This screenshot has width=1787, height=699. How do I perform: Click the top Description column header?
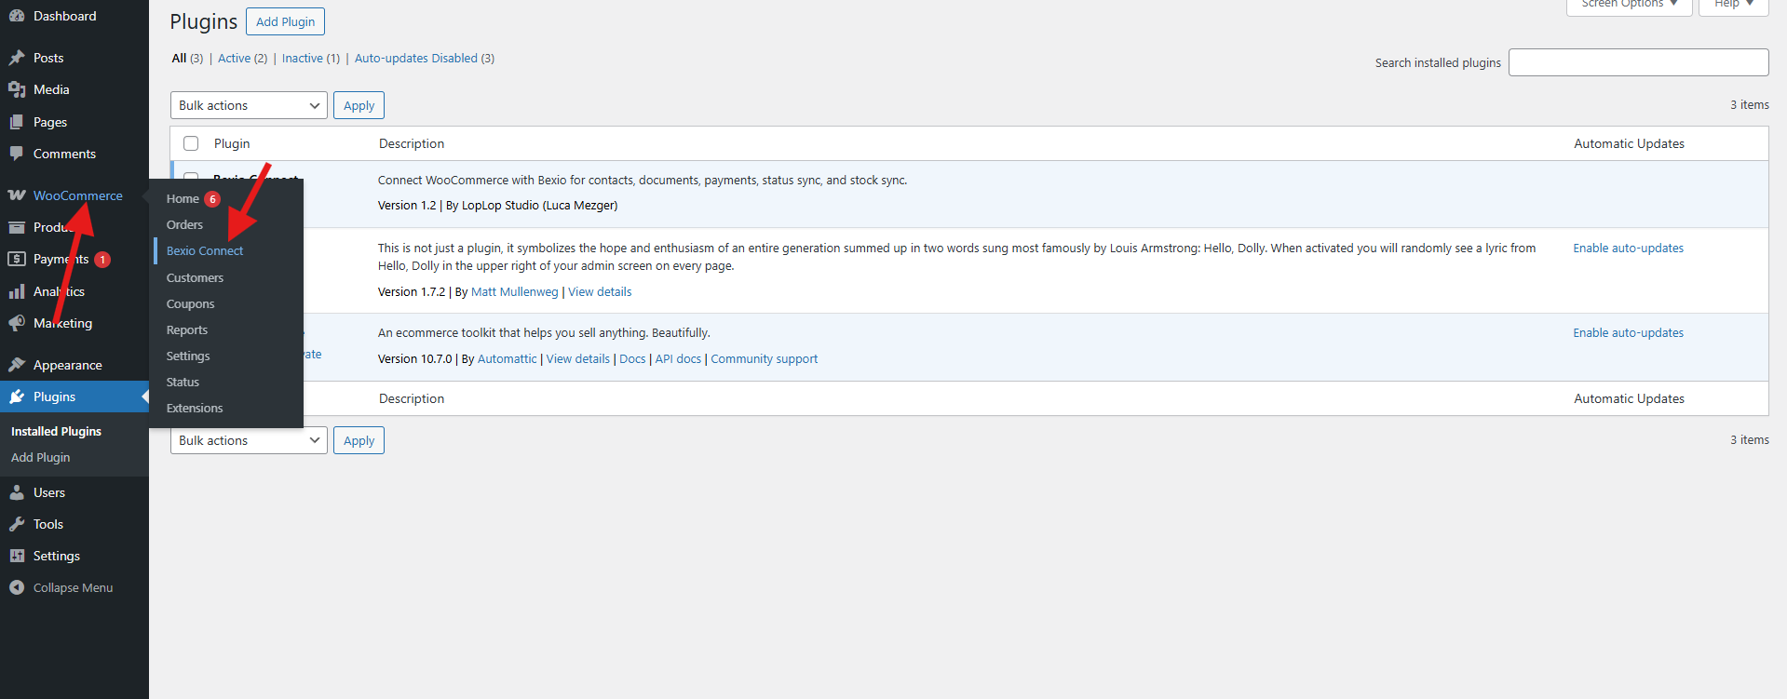[x=412, y=143]
